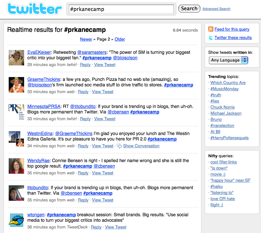Open trending topic #lies

pos(215,101)
